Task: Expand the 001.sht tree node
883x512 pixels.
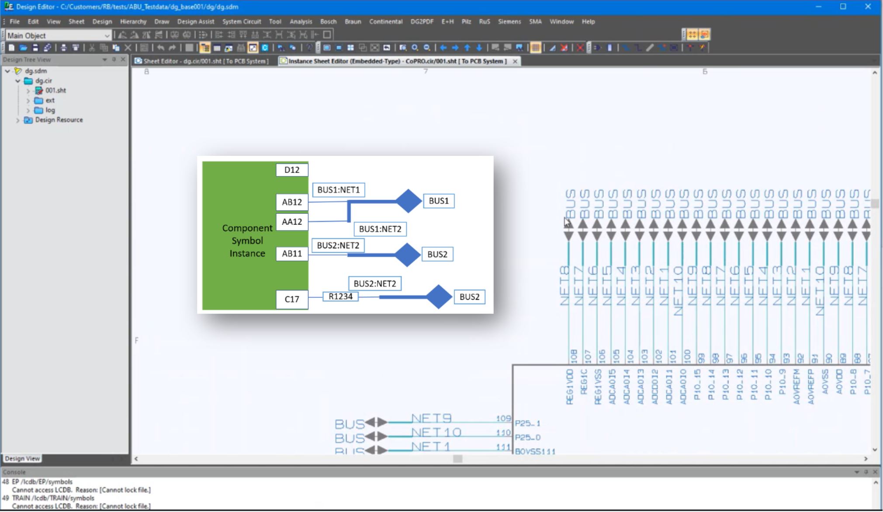Action: [x=28, y=90]
